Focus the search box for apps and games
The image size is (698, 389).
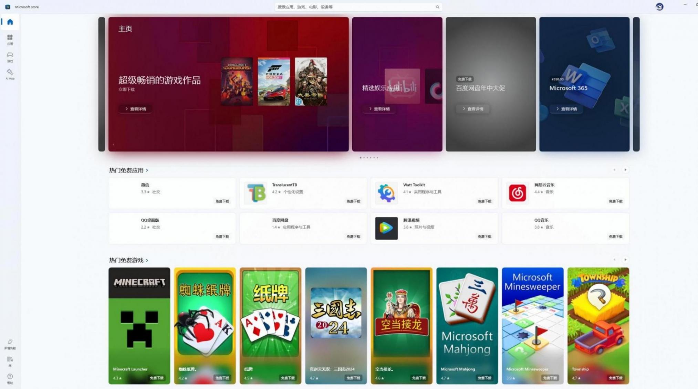[x=358, y=7]
